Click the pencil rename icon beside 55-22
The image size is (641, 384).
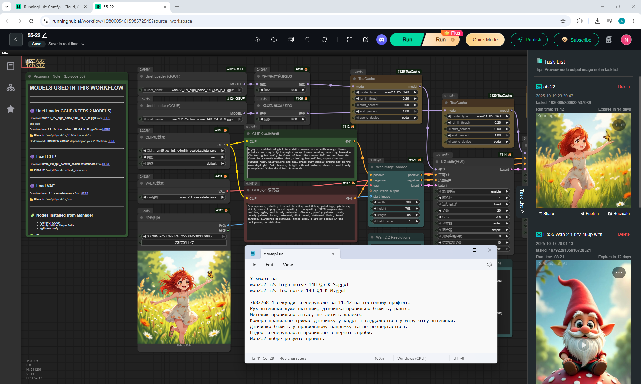(x=45, y=35)
